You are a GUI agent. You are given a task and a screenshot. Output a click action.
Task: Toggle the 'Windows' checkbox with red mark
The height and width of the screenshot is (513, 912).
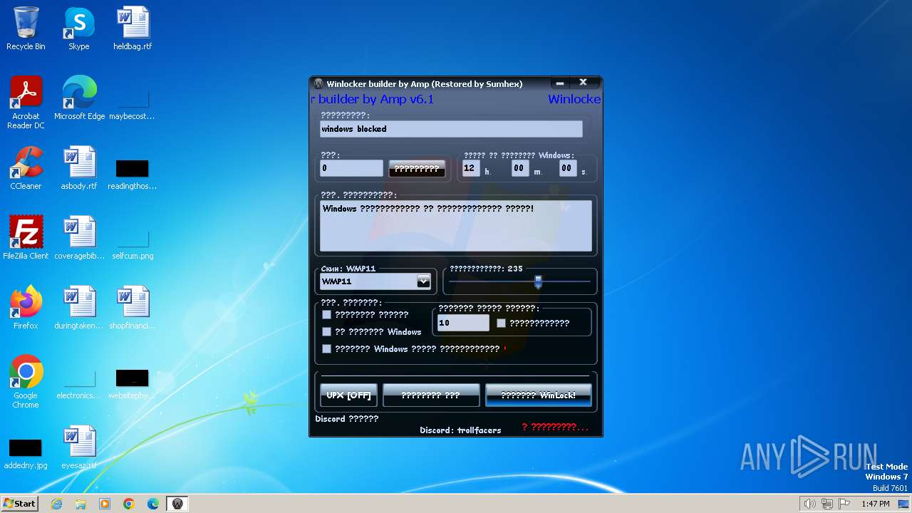click(326, 348)
